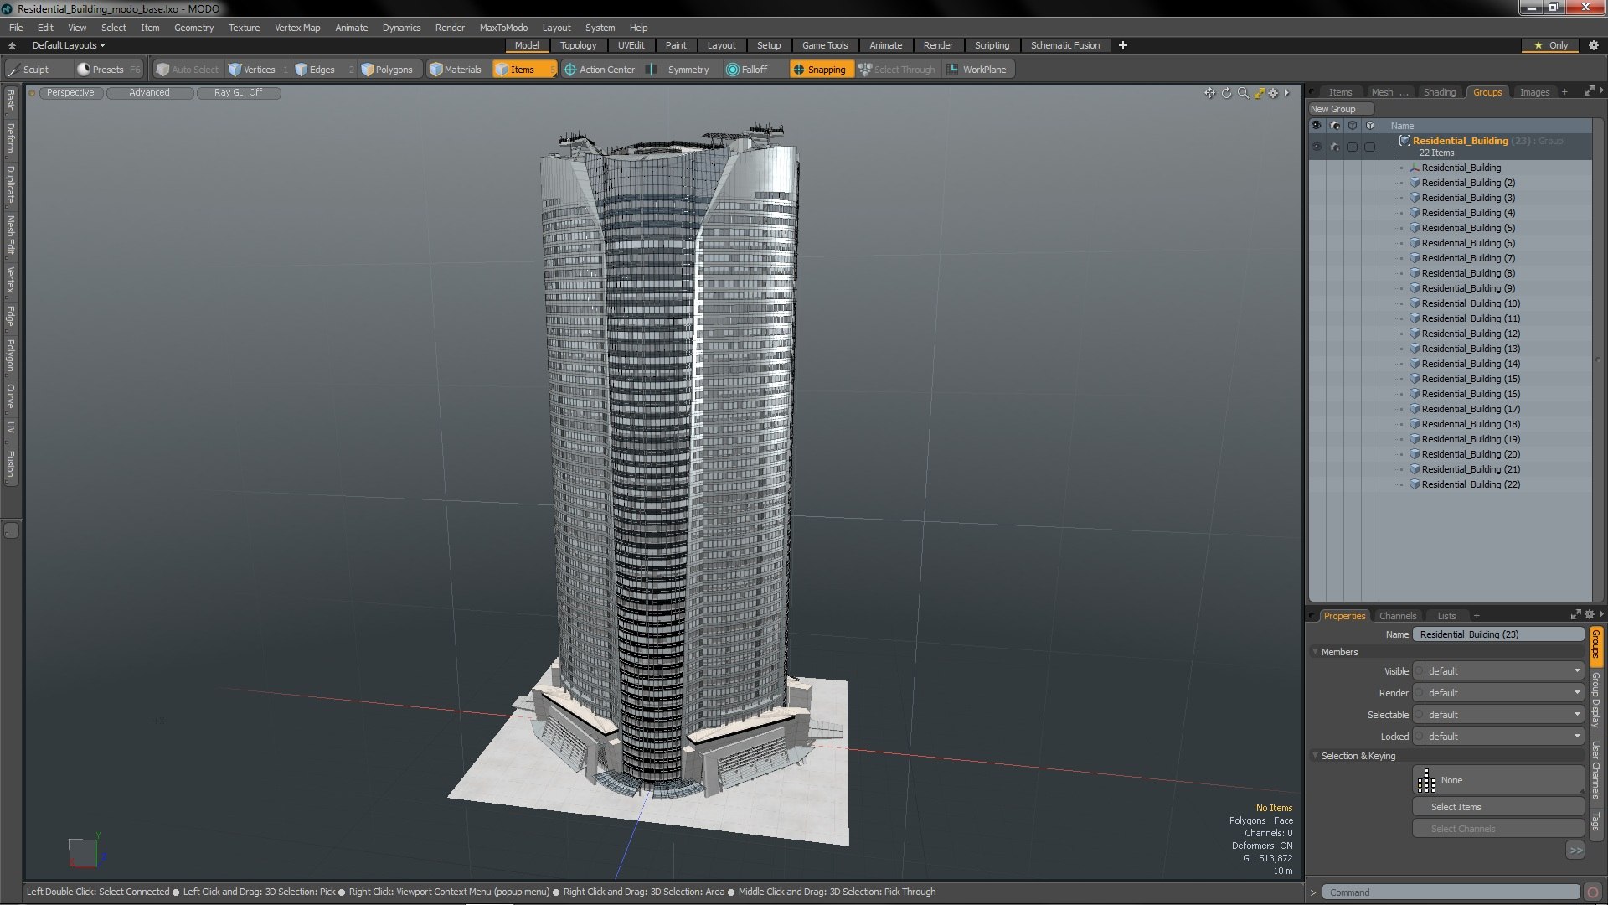The height and width of the screenshot is (905, 1608).
Task: Switch to the UVEdit layout tab
Action: [x=631, y=45]
